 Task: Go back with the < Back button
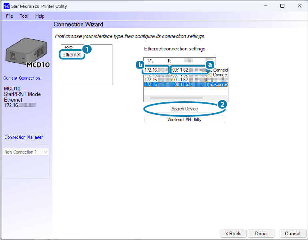pyautogui.click(x=233, y=233)
